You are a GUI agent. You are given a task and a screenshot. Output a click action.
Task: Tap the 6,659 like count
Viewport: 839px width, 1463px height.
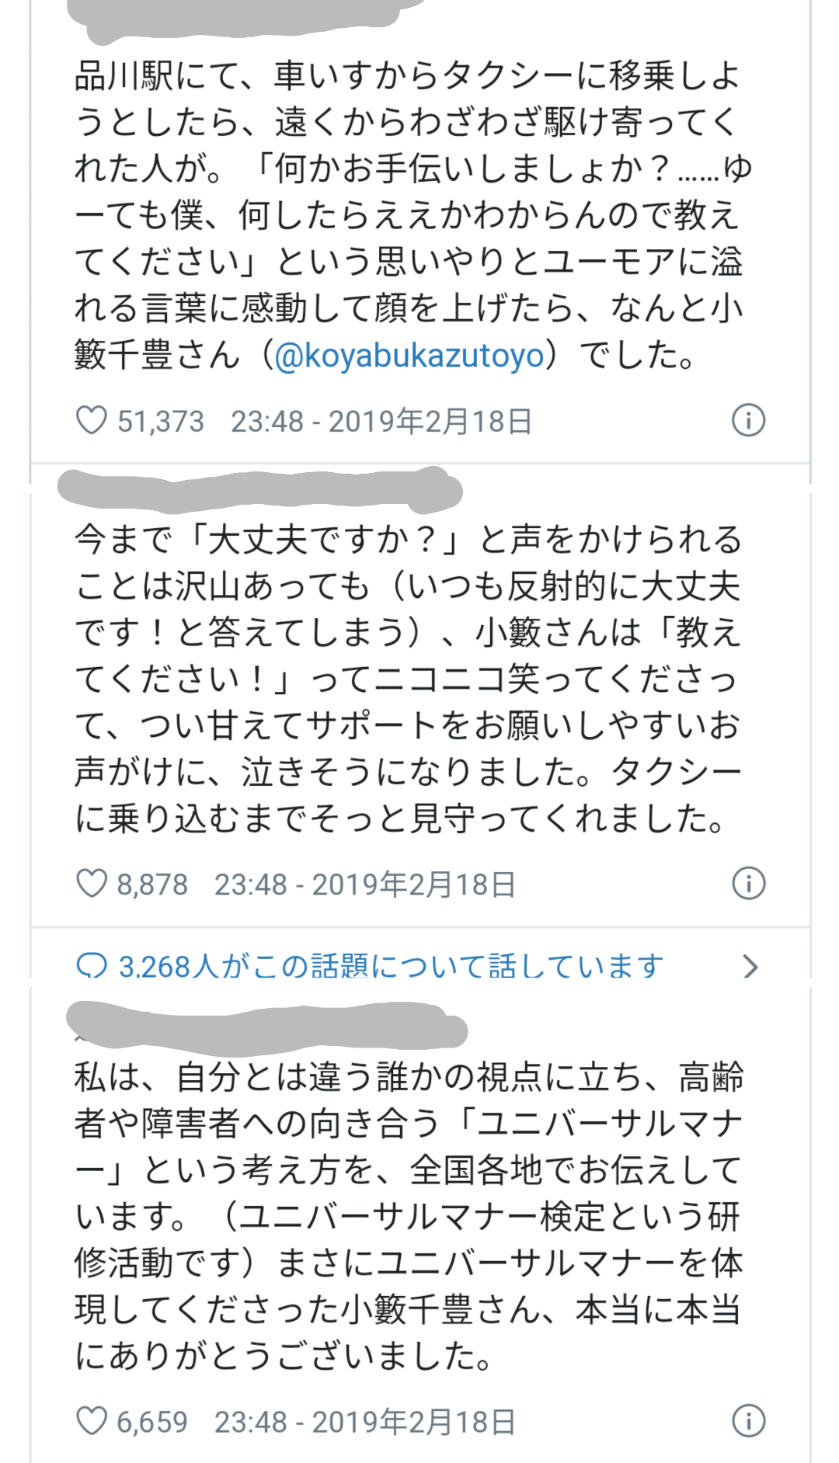point(152,1421)
